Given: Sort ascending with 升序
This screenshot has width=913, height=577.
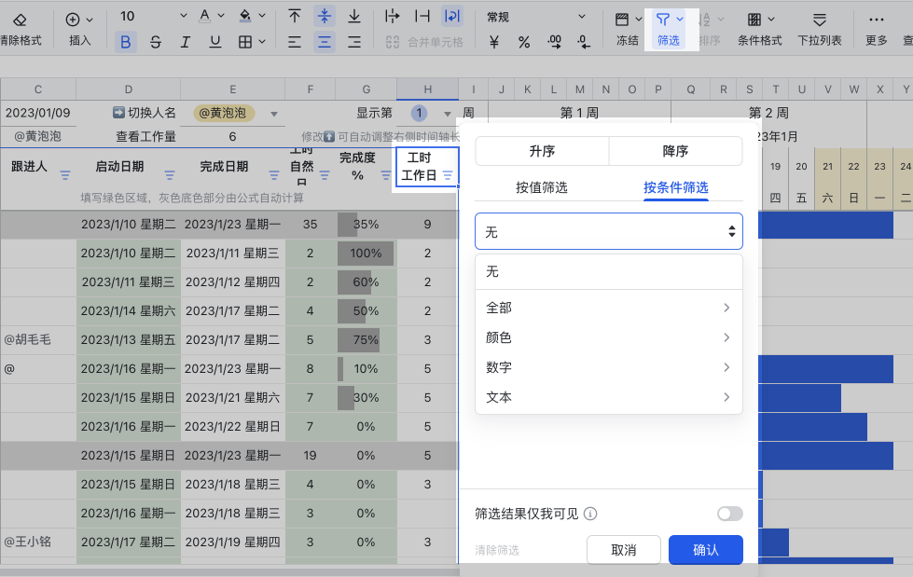Looking at the screenshot, I should click(542, 151).
